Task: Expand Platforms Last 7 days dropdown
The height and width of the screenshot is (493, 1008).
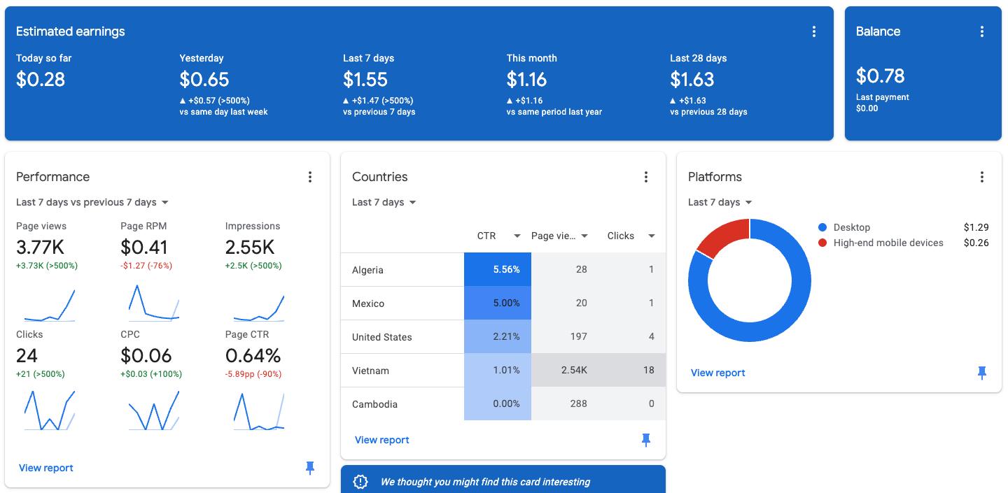Action: click(720, 202)
